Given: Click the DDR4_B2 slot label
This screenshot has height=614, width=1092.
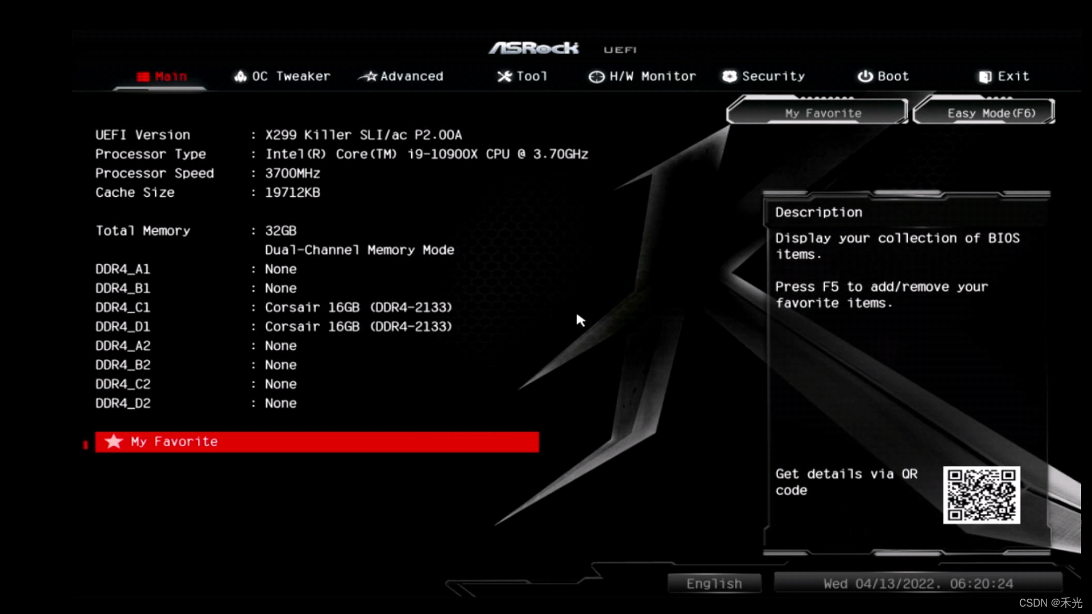Looking at the screenshot, I should pyautogui.click(x=123, y=365).
